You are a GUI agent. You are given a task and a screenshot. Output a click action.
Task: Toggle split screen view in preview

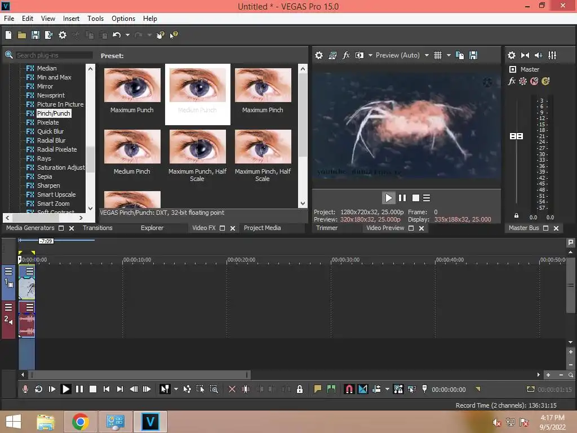tap(359, 55)
